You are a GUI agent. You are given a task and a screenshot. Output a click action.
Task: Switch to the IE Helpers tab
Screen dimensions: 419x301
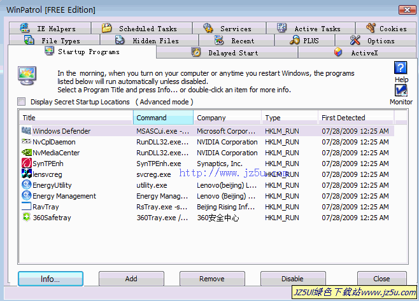pos(50,28)
